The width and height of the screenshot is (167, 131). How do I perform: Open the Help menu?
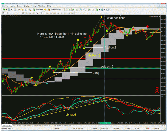coord(49,6)
